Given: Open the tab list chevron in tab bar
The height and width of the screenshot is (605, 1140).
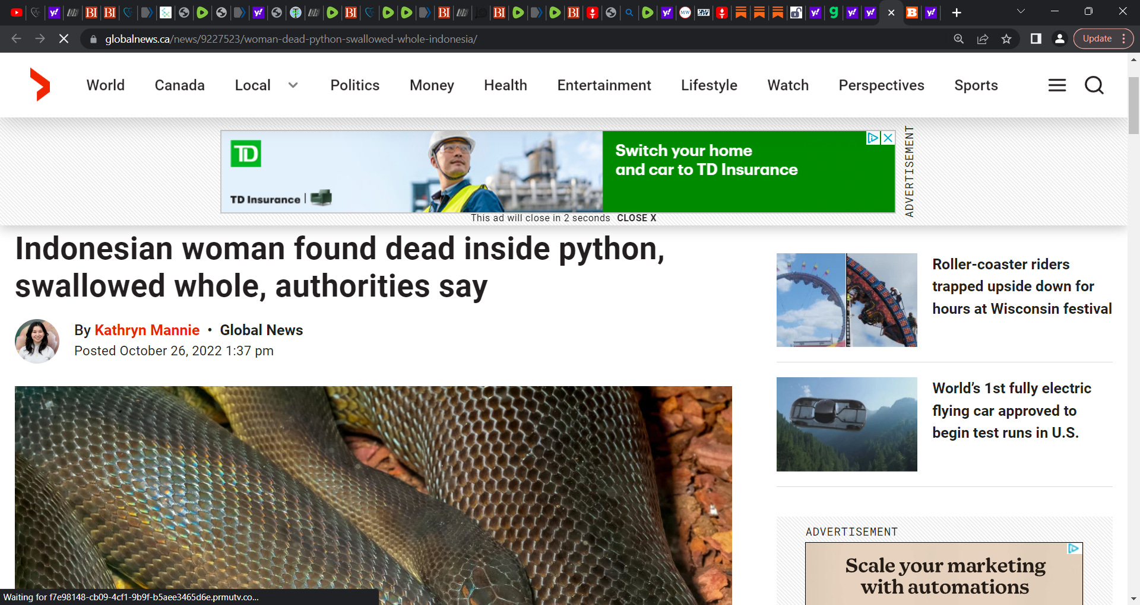Looking at the screenshot, I should pyautogui.click(x=1020, y=11).
